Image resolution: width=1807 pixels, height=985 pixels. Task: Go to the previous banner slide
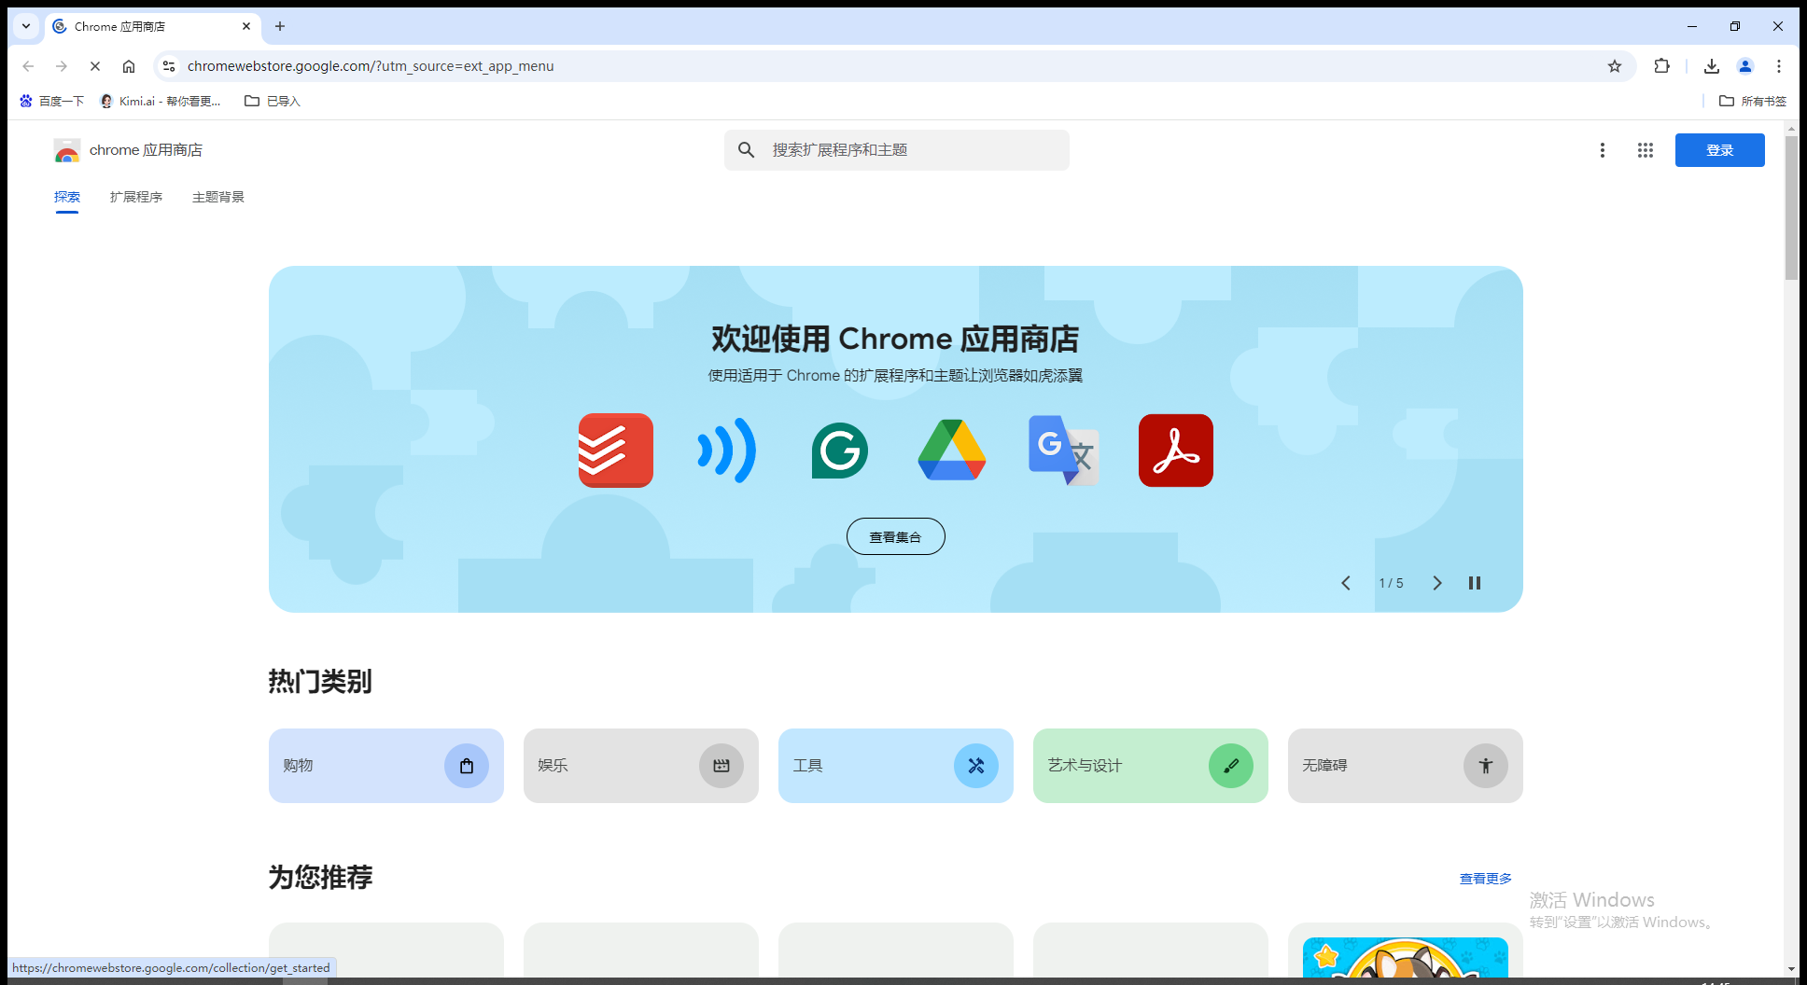coord(1346,583)
